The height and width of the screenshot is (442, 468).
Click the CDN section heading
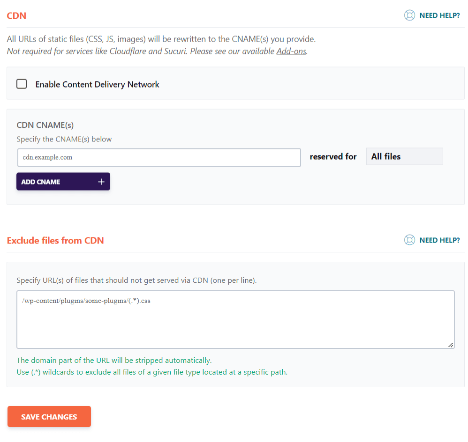coord(16,15)
